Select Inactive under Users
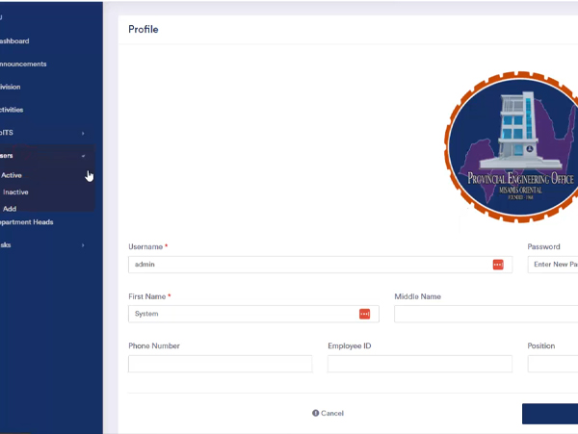The height and width of the screenshot is (434, 578). tap(15, 192)
